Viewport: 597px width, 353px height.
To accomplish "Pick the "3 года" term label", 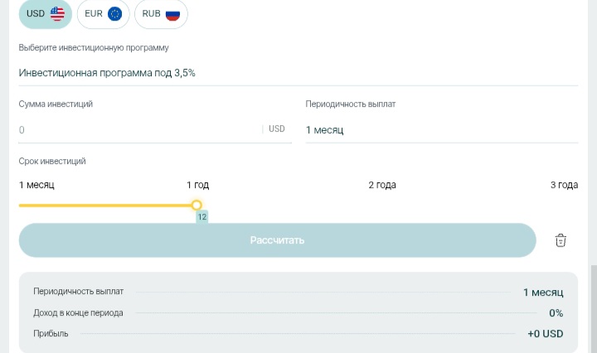I will point(564,185).
